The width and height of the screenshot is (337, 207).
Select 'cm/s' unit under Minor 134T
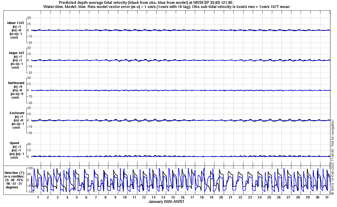[x=14, y=38]
